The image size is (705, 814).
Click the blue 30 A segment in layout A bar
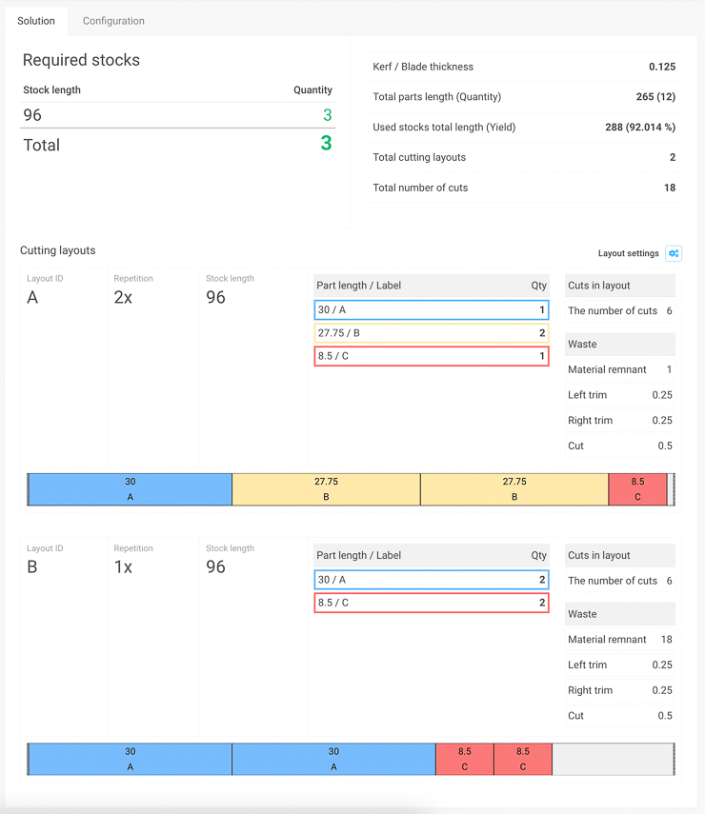(131, 489)
